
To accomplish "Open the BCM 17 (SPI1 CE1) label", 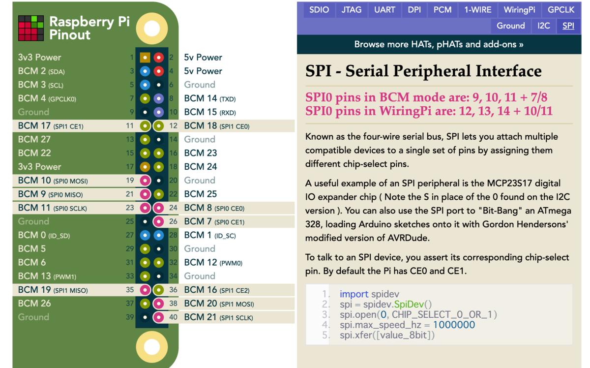I will tap(51, 126).
